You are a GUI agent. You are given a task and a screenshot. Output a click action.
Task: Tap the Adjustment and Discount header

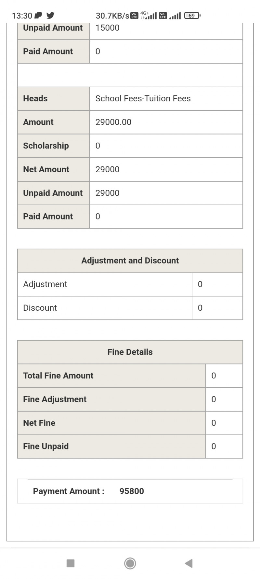click(x=130, y=261)
